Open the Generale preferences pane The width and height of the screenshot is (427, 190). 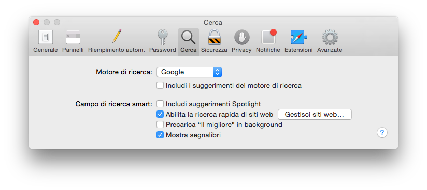[x=46, y=41]
